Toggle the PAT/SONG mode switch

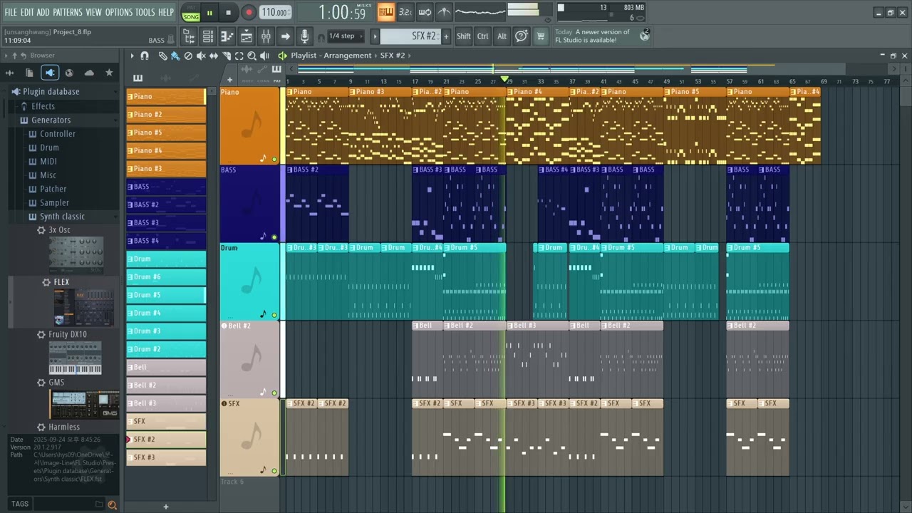(191, 12)
